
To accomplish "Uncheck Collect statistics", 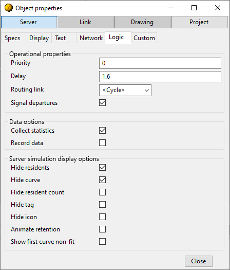I will (x=102, y=130).
